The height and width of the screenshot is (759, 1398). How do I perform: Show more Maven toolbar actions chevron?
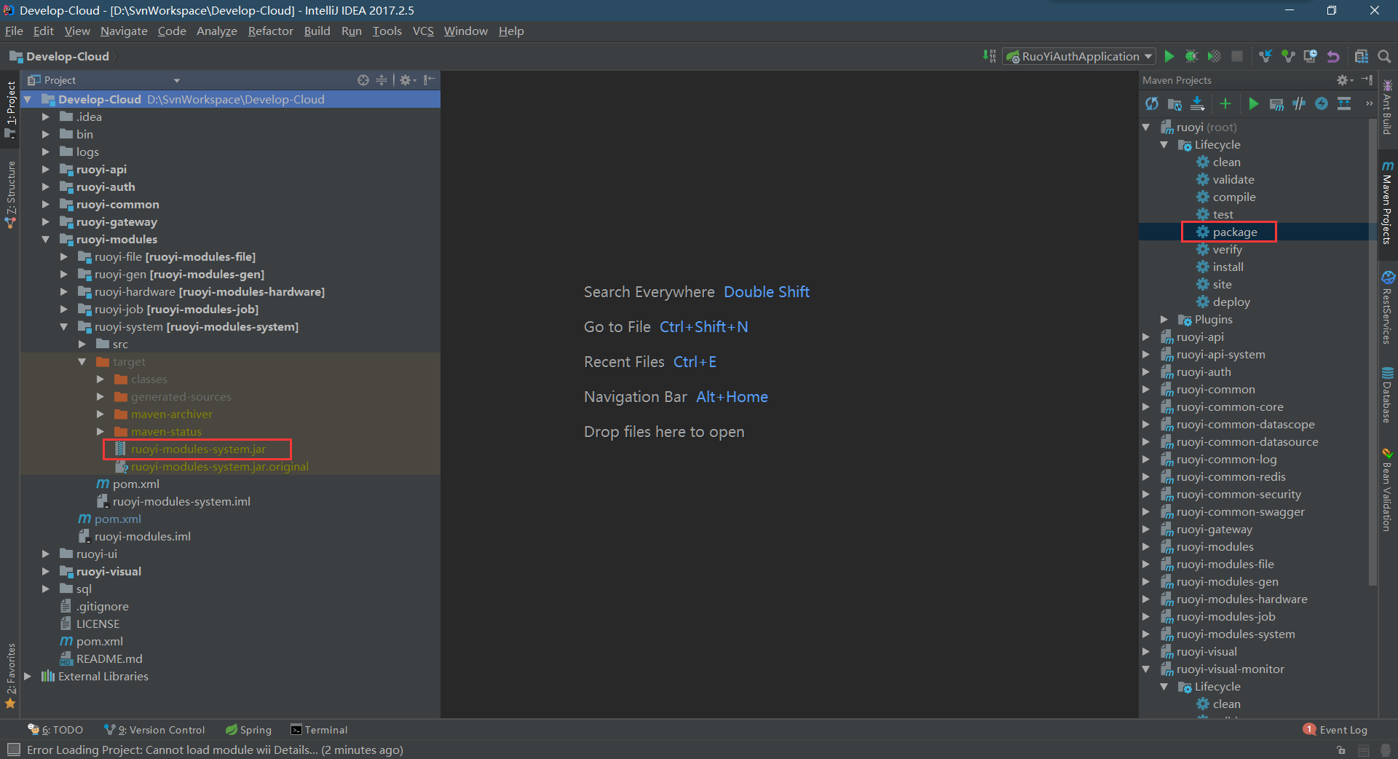coord(1369,104)
